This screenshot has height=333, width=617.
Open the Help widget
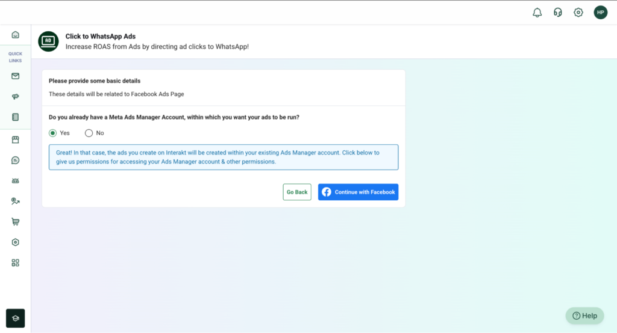click(584, 316)
